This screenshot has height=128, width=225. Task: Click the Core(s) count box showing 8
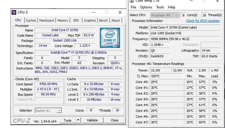click(183, 15)
